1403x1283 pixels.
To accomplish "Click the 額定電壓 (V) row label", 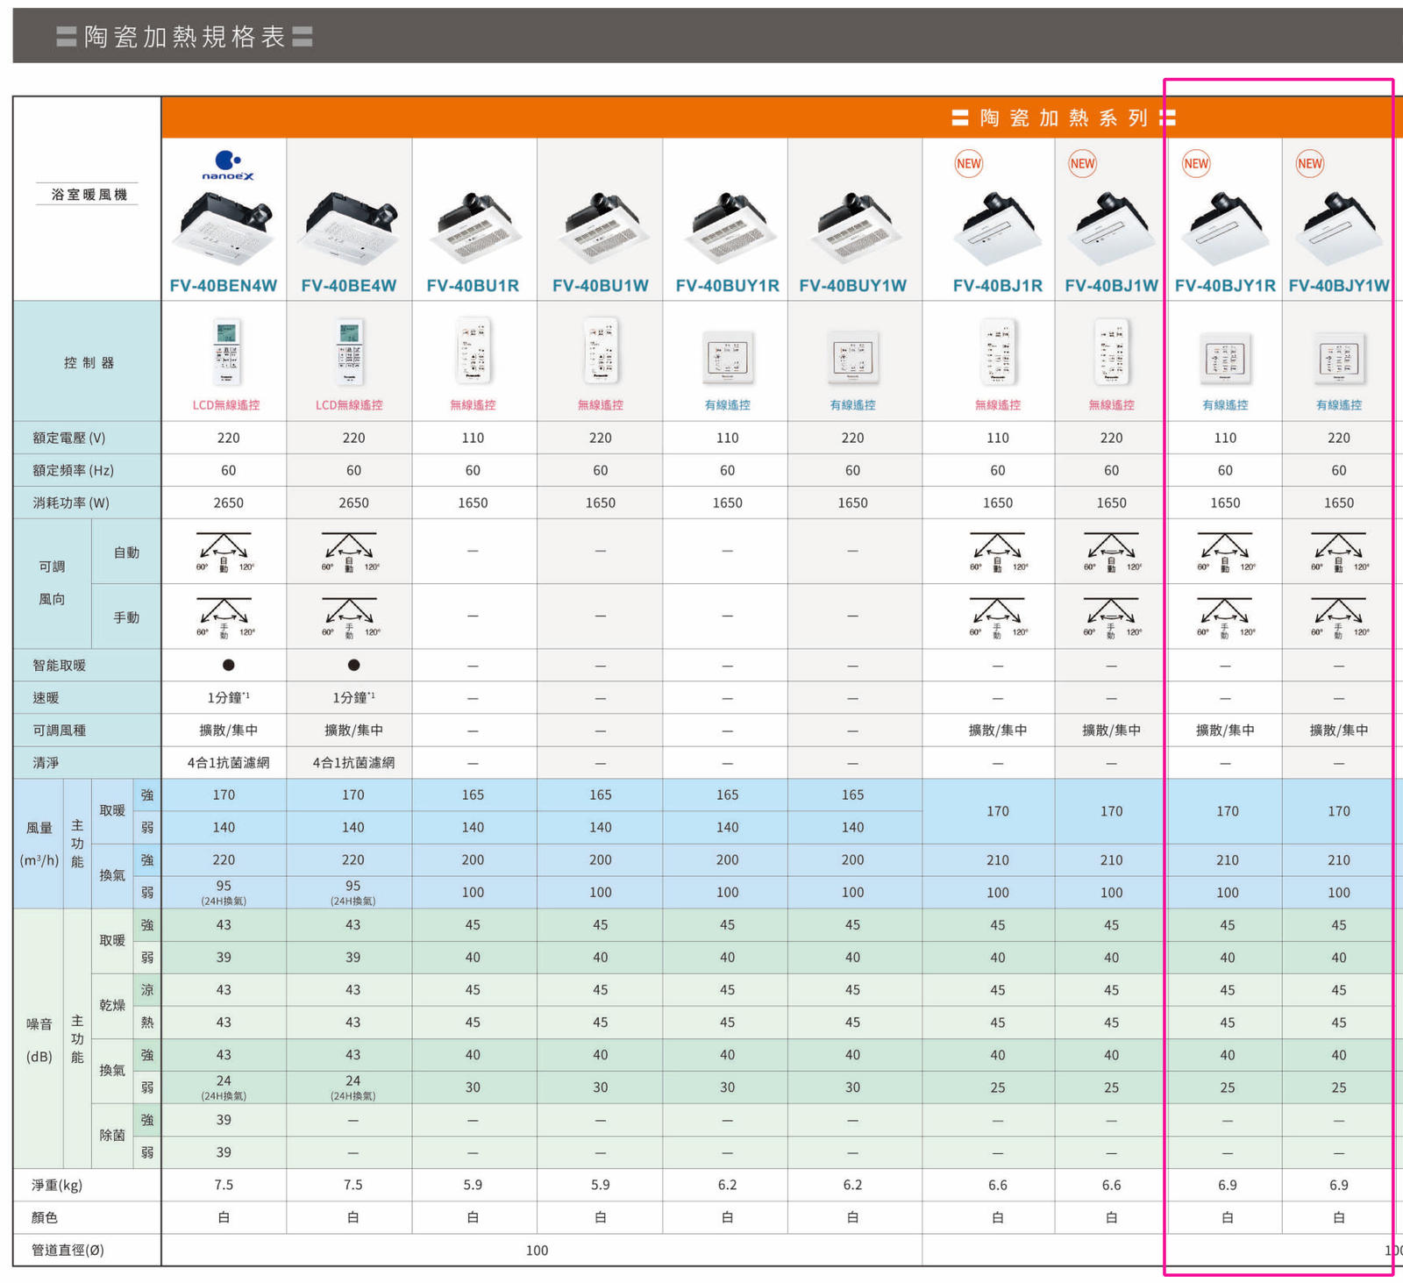I will 68,438.
